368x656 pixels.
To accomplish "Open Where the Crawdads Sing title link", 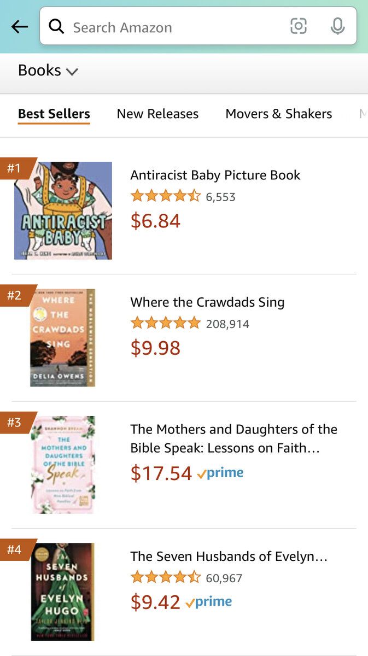I will tap(207, 302).
